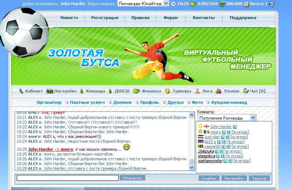Click the chat message input field
Screen dimensions: 292x190
point(68,178)
